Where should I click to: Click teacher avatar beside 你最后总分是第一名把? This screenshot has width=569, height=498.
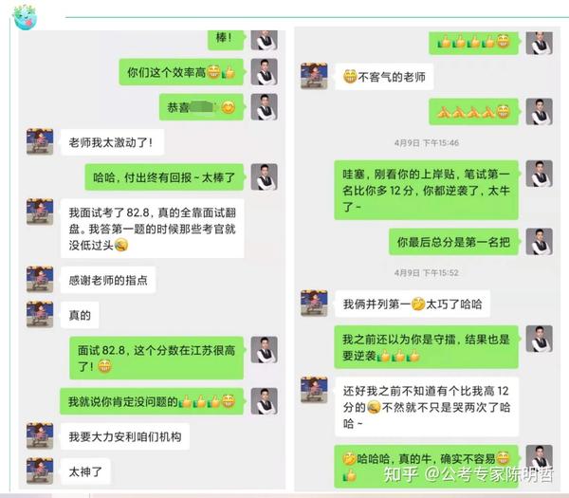(x=540, y=242)
